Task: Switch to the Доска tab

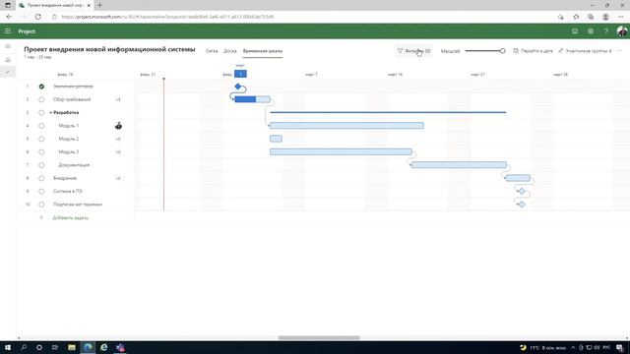Action: click(230, 51)
